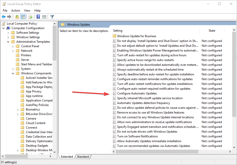This screenshot has height=165, width=237.
Task: Expand the Control Panel folder
Action: pyautogui.click(x=13, y=46)
